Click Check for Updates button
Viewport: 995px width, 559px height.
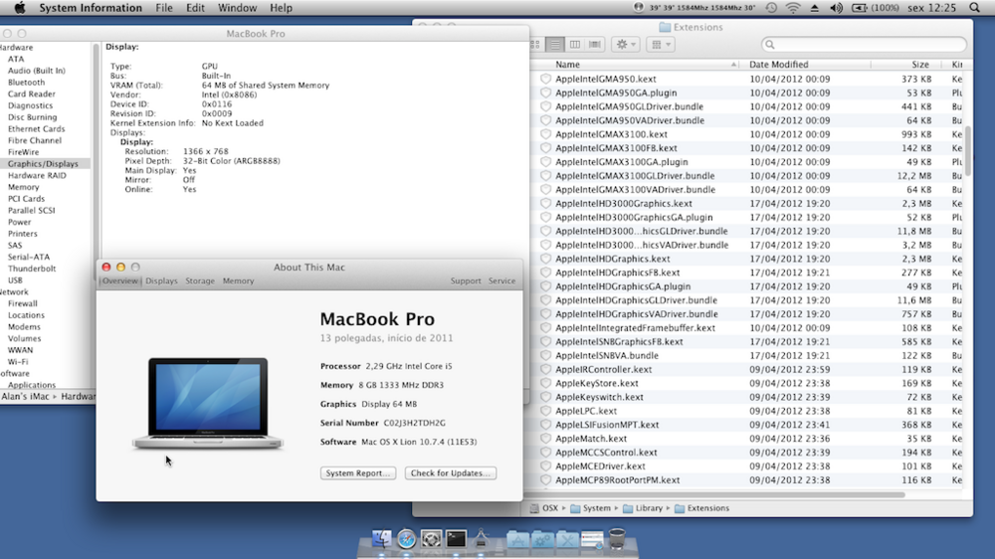pyautogui.click(x=451, y=473)
